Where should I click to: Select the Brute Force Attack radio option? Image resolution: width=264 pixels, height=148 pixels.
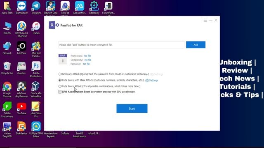[x=60, y=86]
